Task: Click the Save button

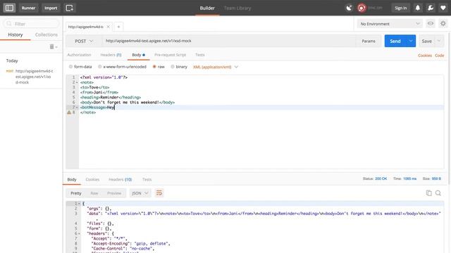Action: 426,41
